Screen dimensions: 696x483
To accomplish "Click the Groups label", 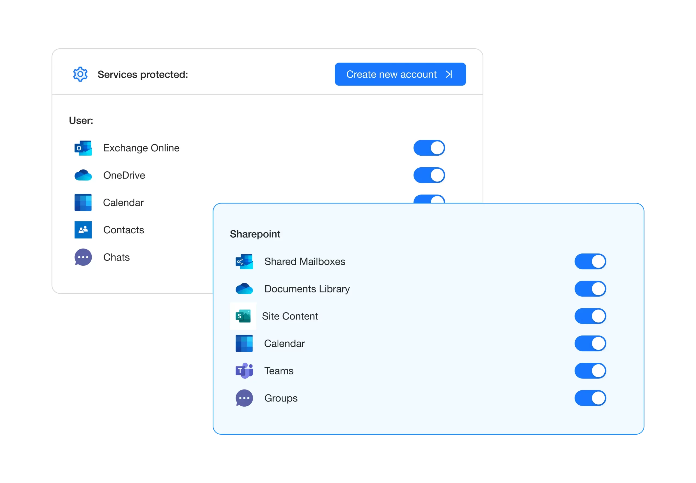I will [x=281, y=398].
